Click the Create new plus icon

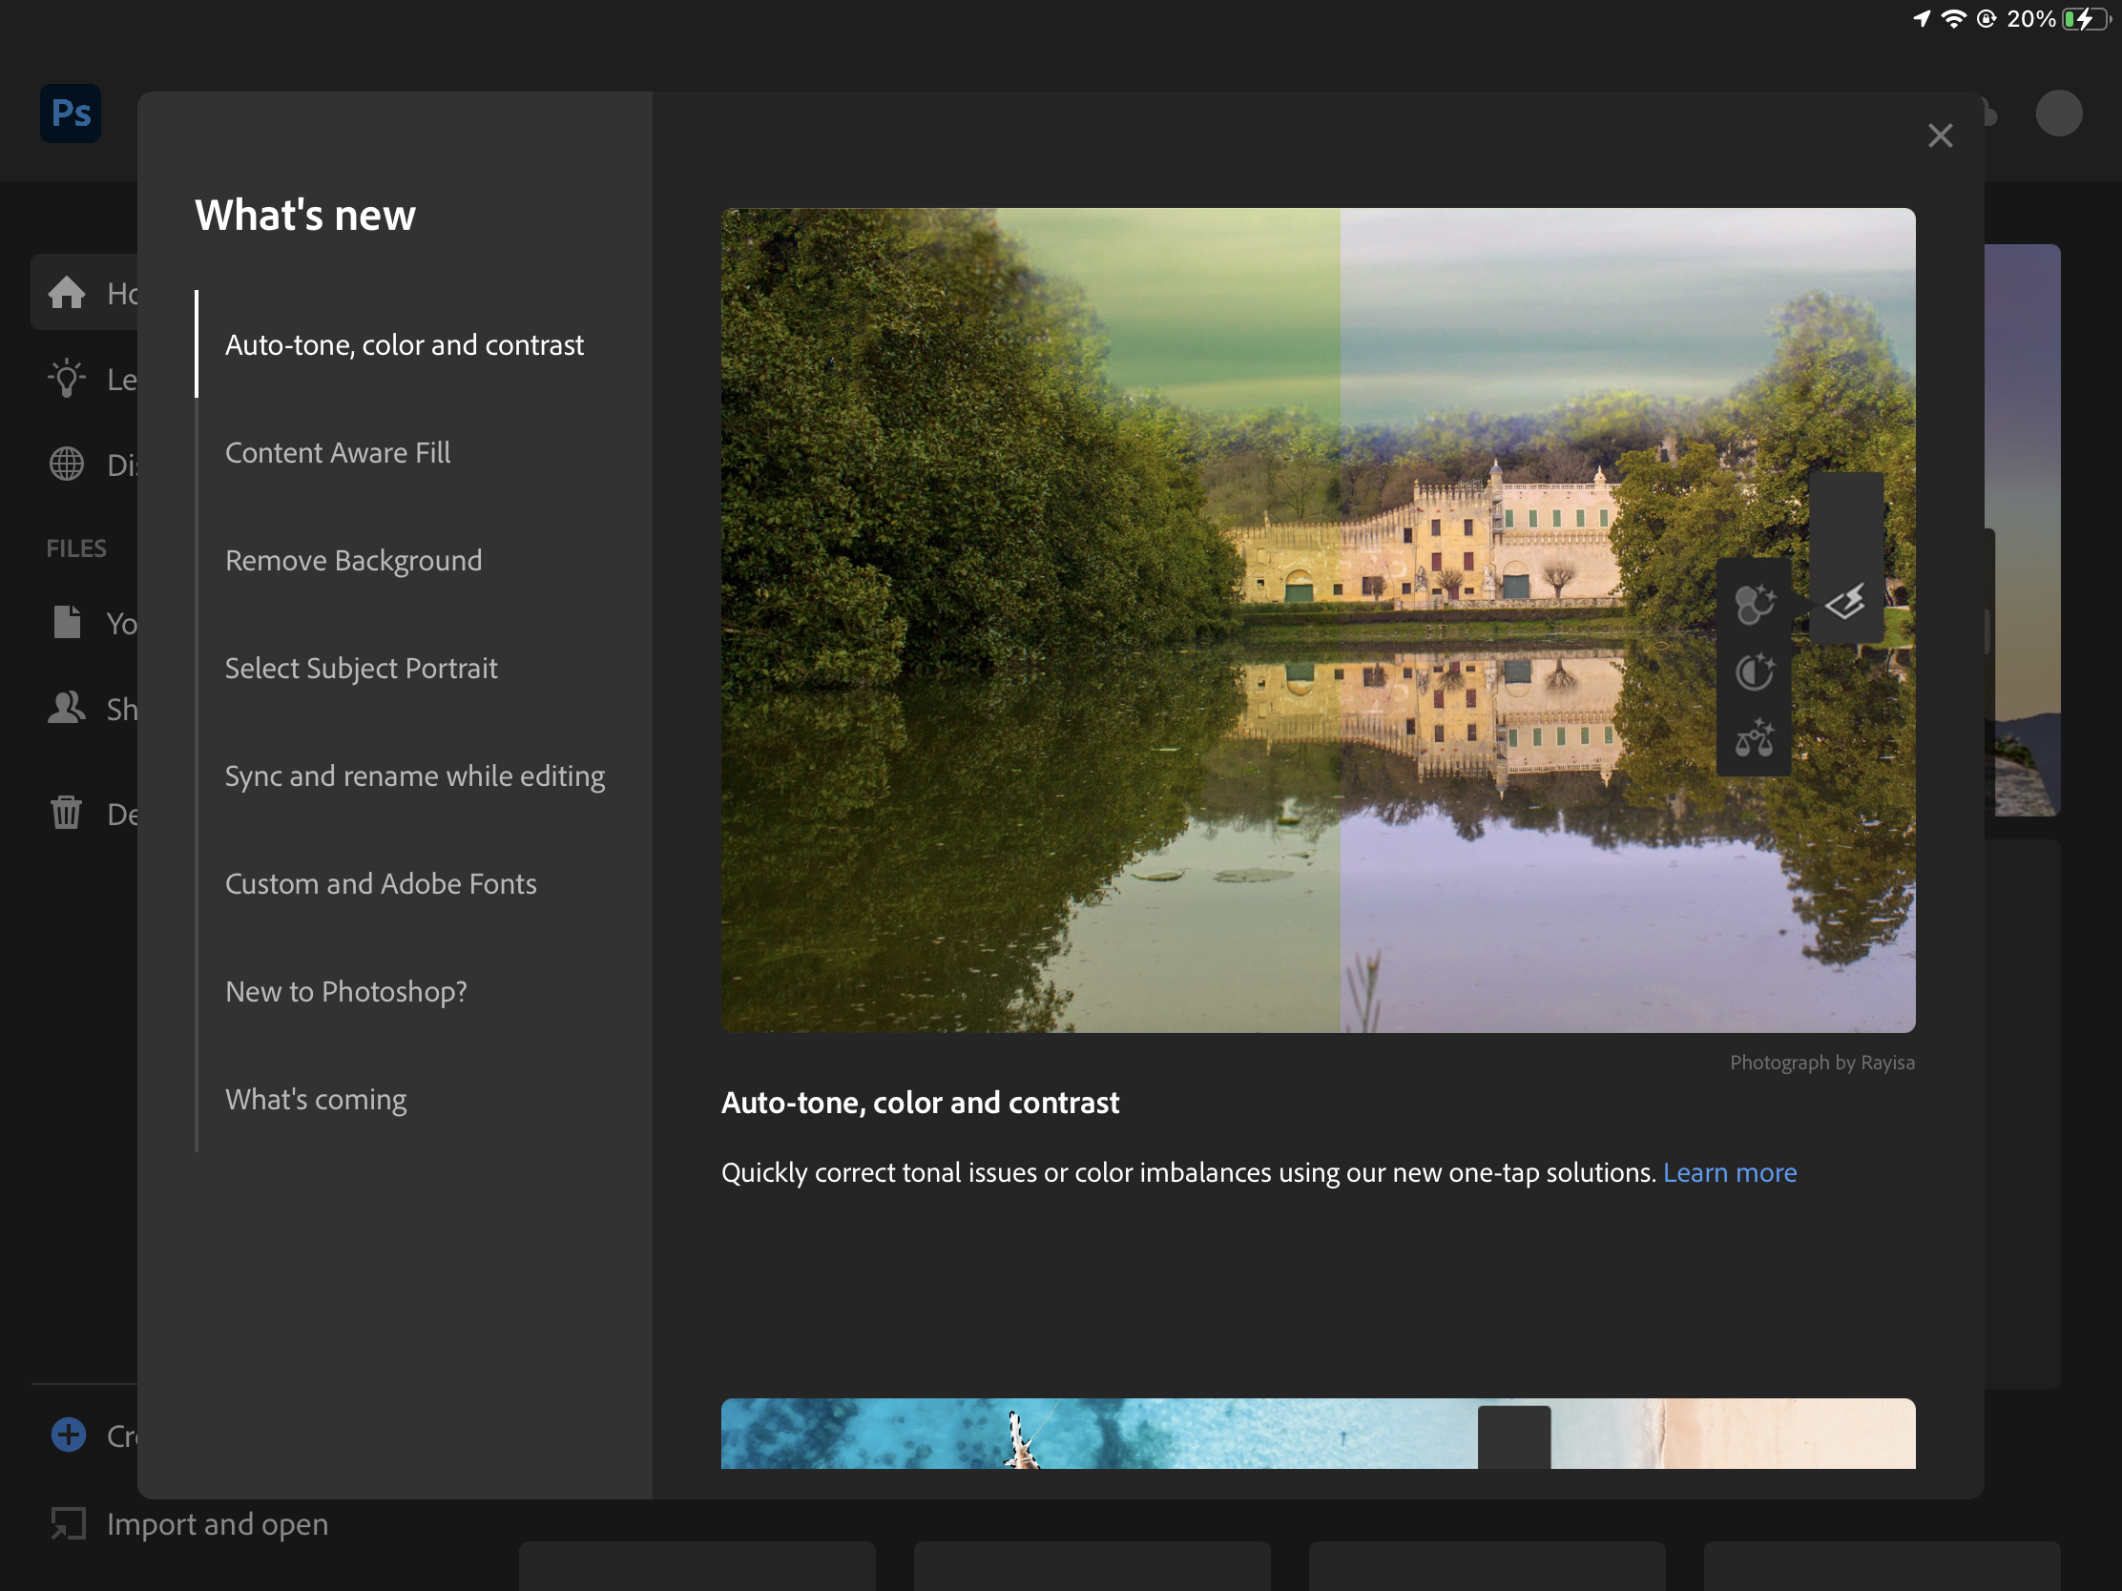(68, 1435)
